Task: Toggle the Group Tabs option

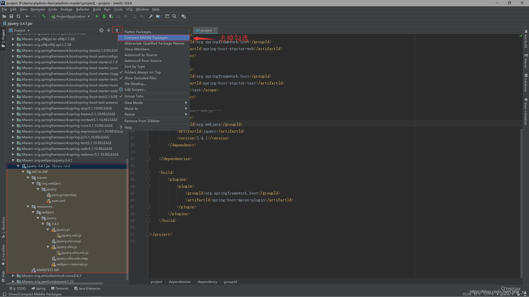Action: pyautogui.click(x=134, y=96)
